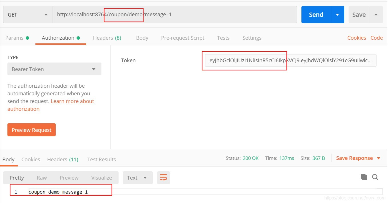Switch to Visualize response view
Screen dimensions: 388x203
click(x=101, y=178)
